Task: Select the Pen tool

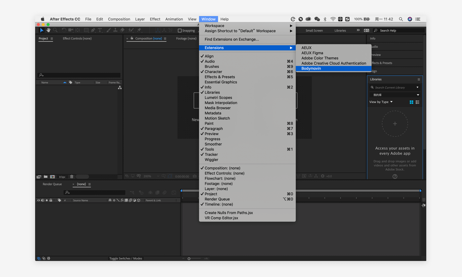Action: click(x=93, y=30)
